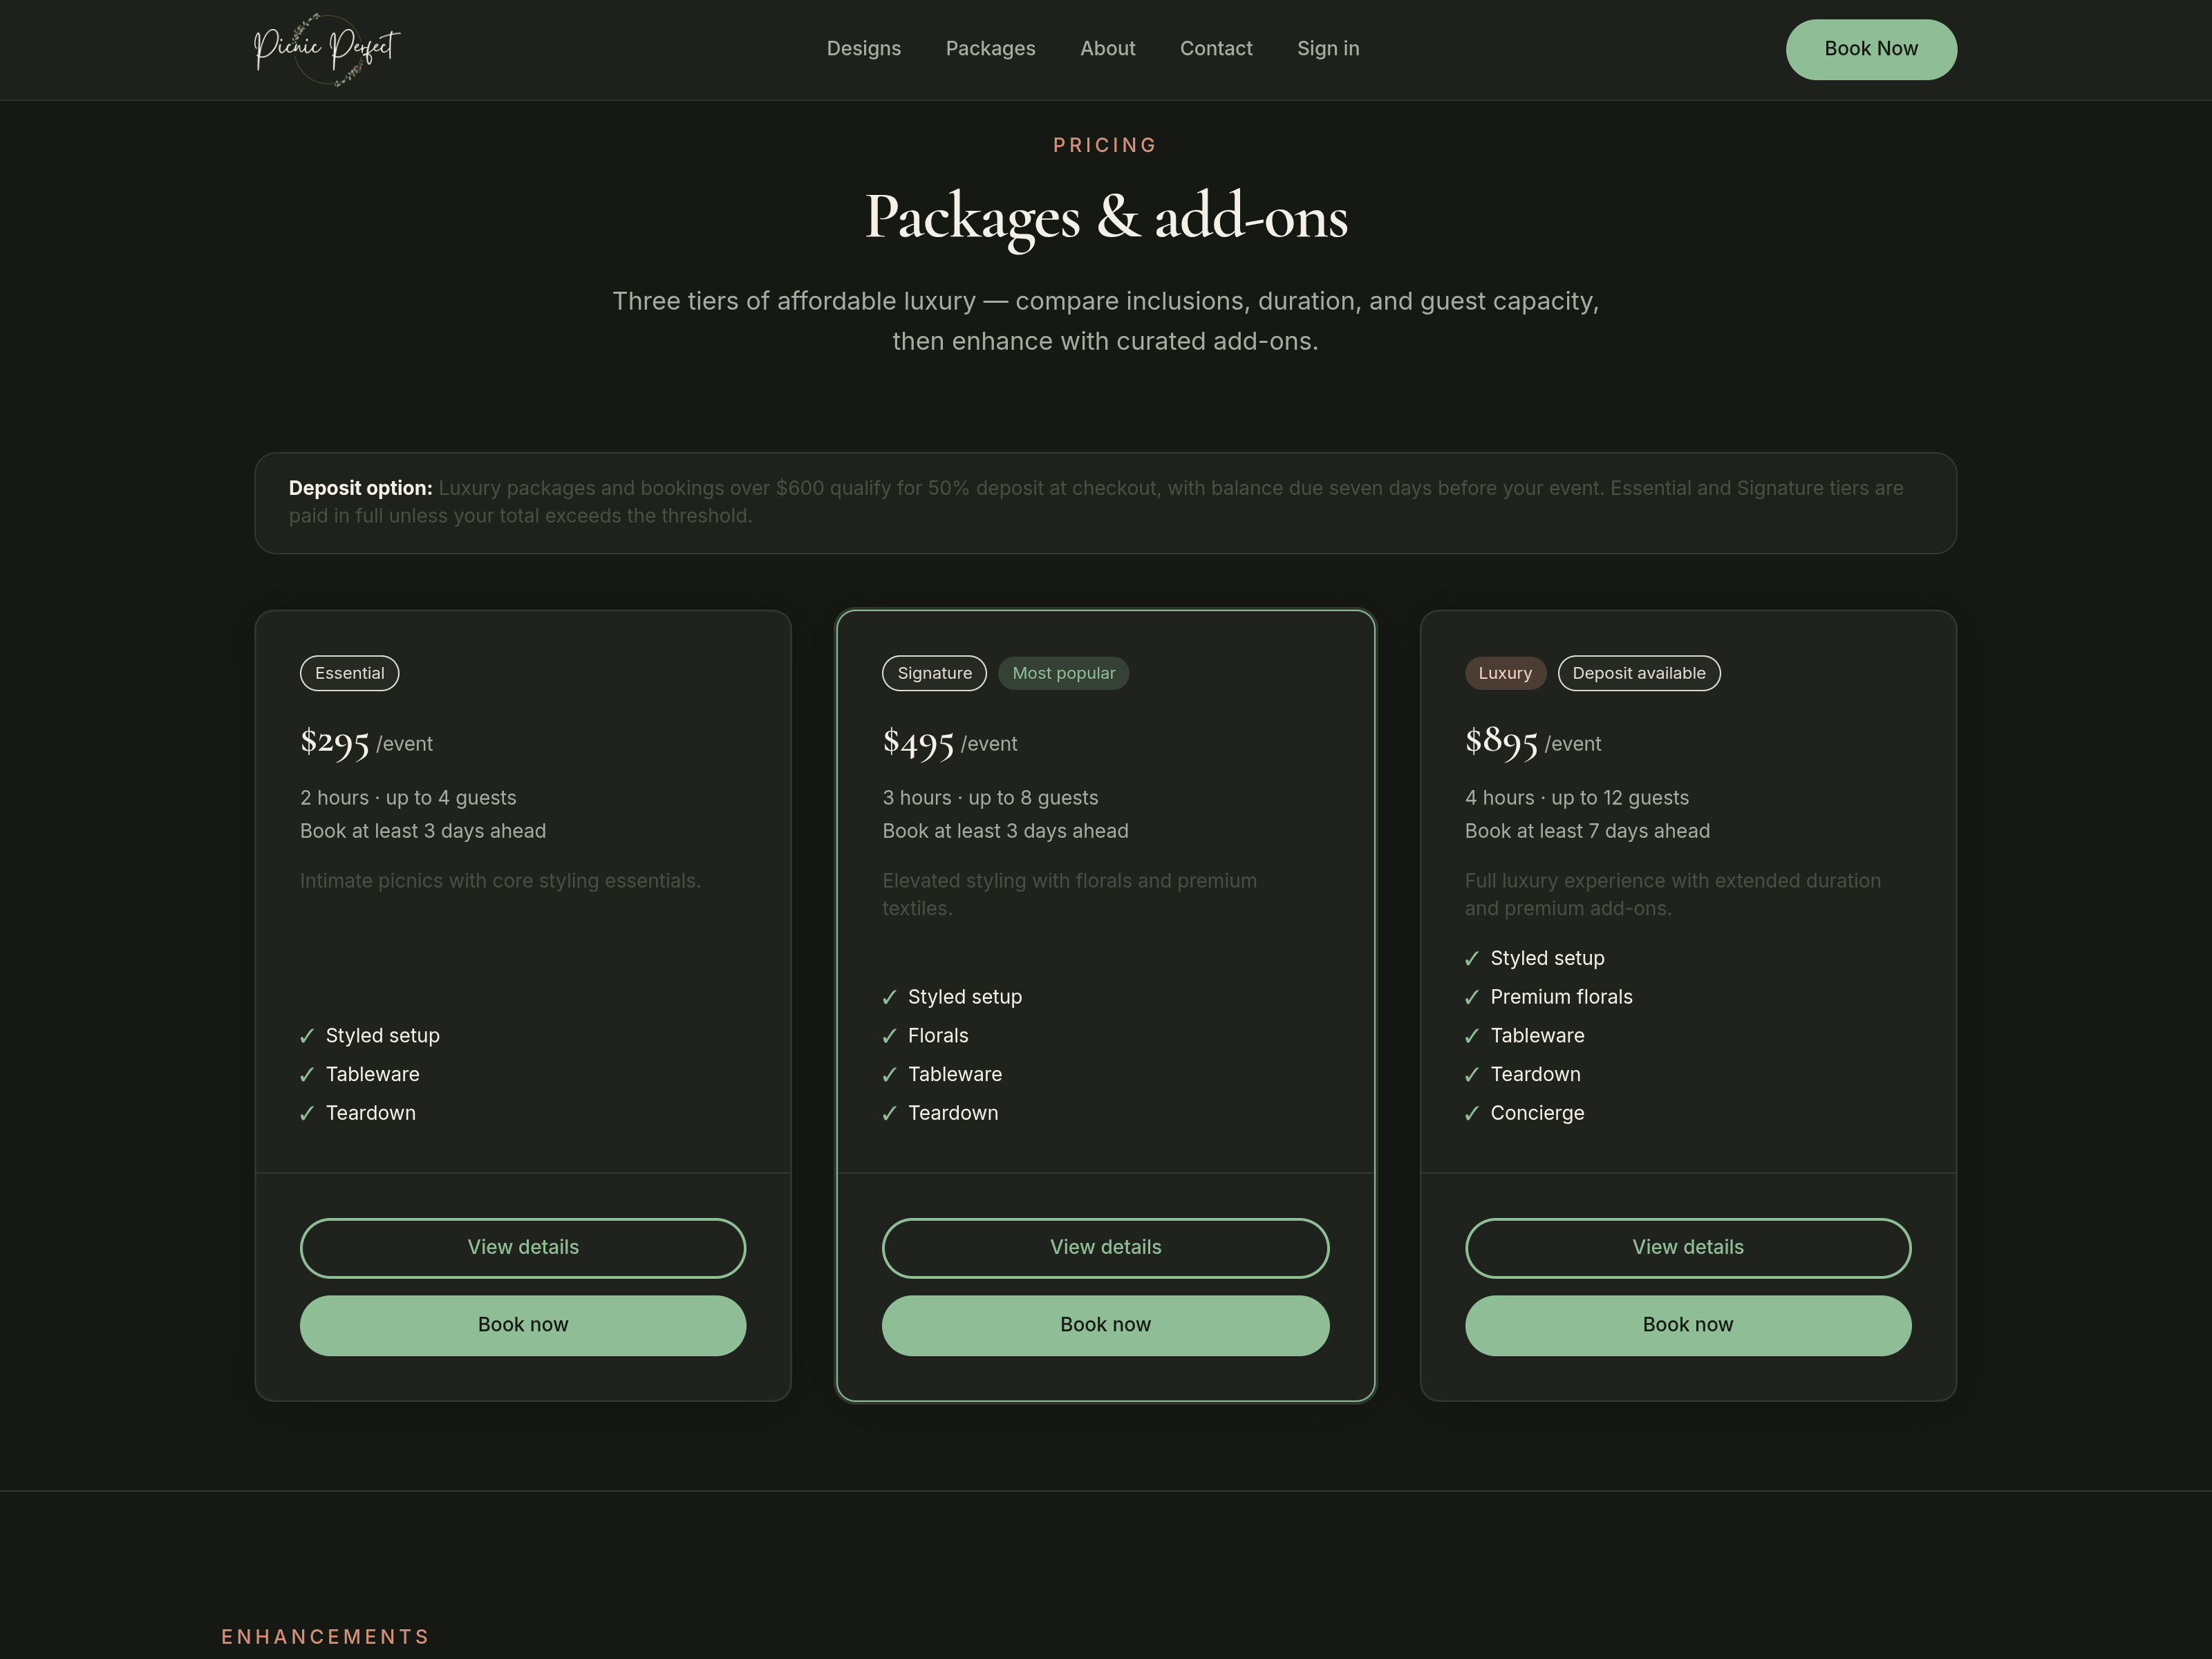Click the text '3 hours · up to 8 guests'
The image size is (2212, 1659).
pos(990,798)
